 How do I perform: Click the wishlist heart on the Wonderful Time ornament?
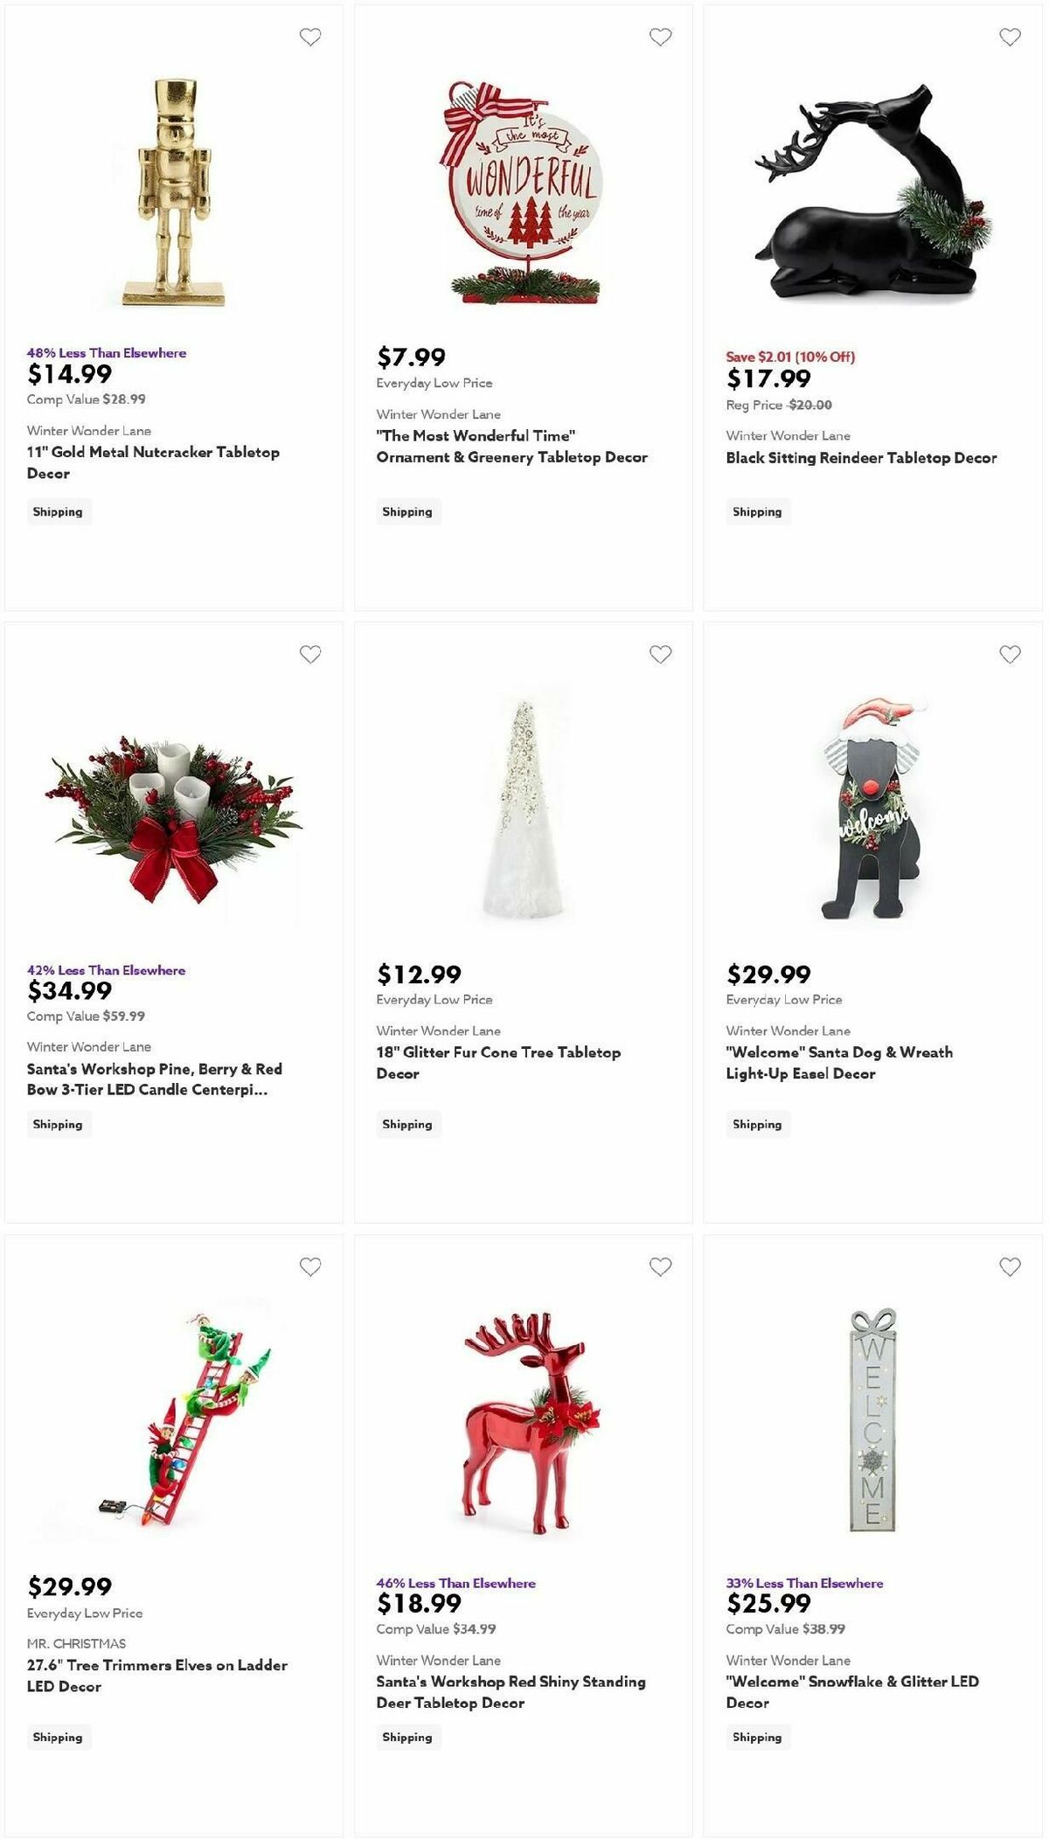click(x=660, y=38)
